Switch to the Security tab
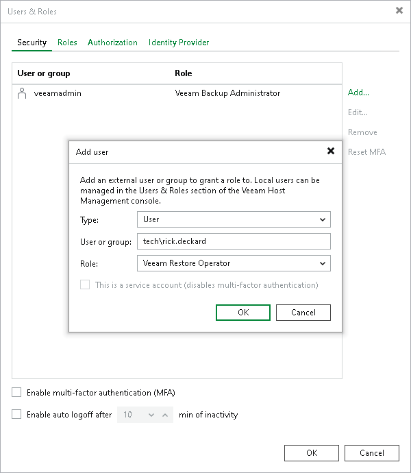The height and width of the screenshot is (473, 411). (x=32, y=43)
